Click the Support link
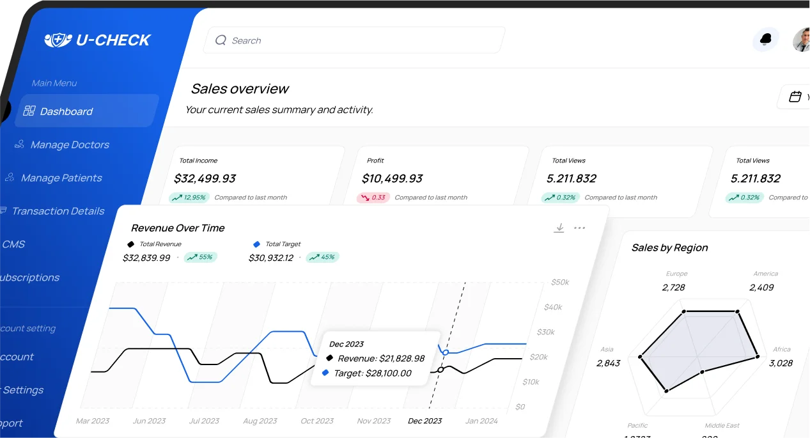Image resolution: width=810 pixels, height=438 pixels. tap(12, 423)
